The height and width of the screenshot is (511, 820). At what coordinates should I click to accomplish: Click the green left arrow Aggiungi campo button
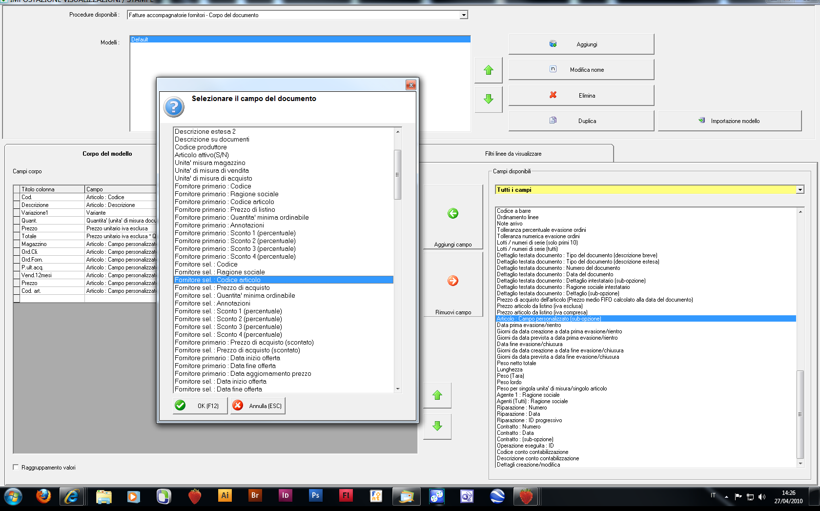tap(453, 218)
